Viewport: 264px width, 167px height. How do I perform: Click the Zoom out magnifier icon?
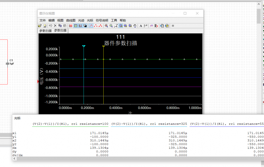click(111, 26)
